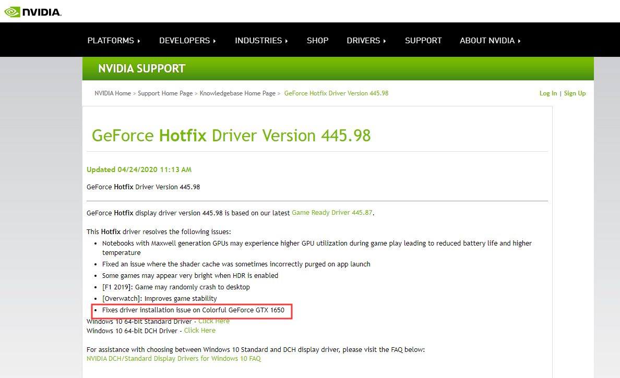Click the Log In link
The height and width of the screenshot is (378, 620).
coord(548,93)
